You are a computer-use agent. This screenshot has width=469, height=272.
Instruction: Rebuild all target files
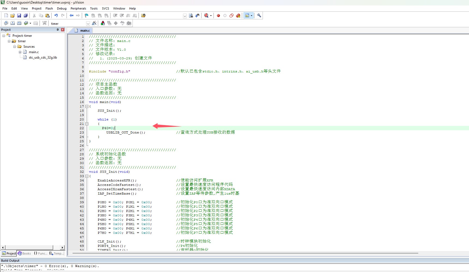(19, 23)
